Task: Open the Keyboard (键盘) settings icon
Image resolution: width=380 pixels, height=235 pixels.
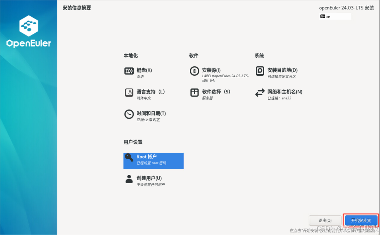Action: click(129, 71)
